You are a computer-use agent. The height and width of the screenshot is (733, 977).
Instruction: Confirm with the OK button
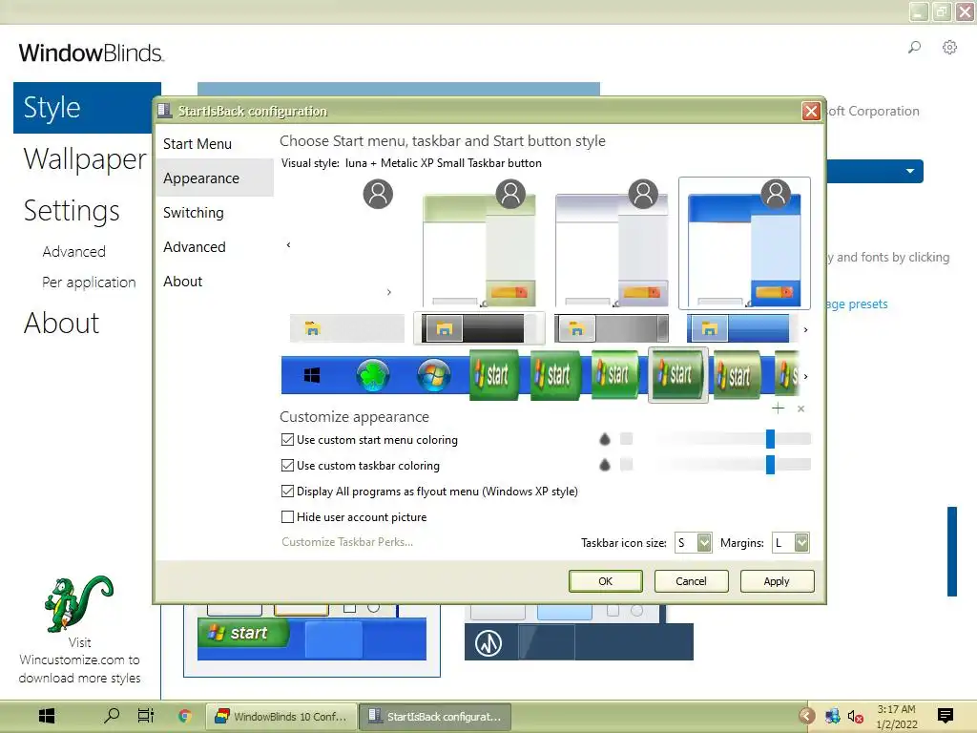(x=606, y=581)
